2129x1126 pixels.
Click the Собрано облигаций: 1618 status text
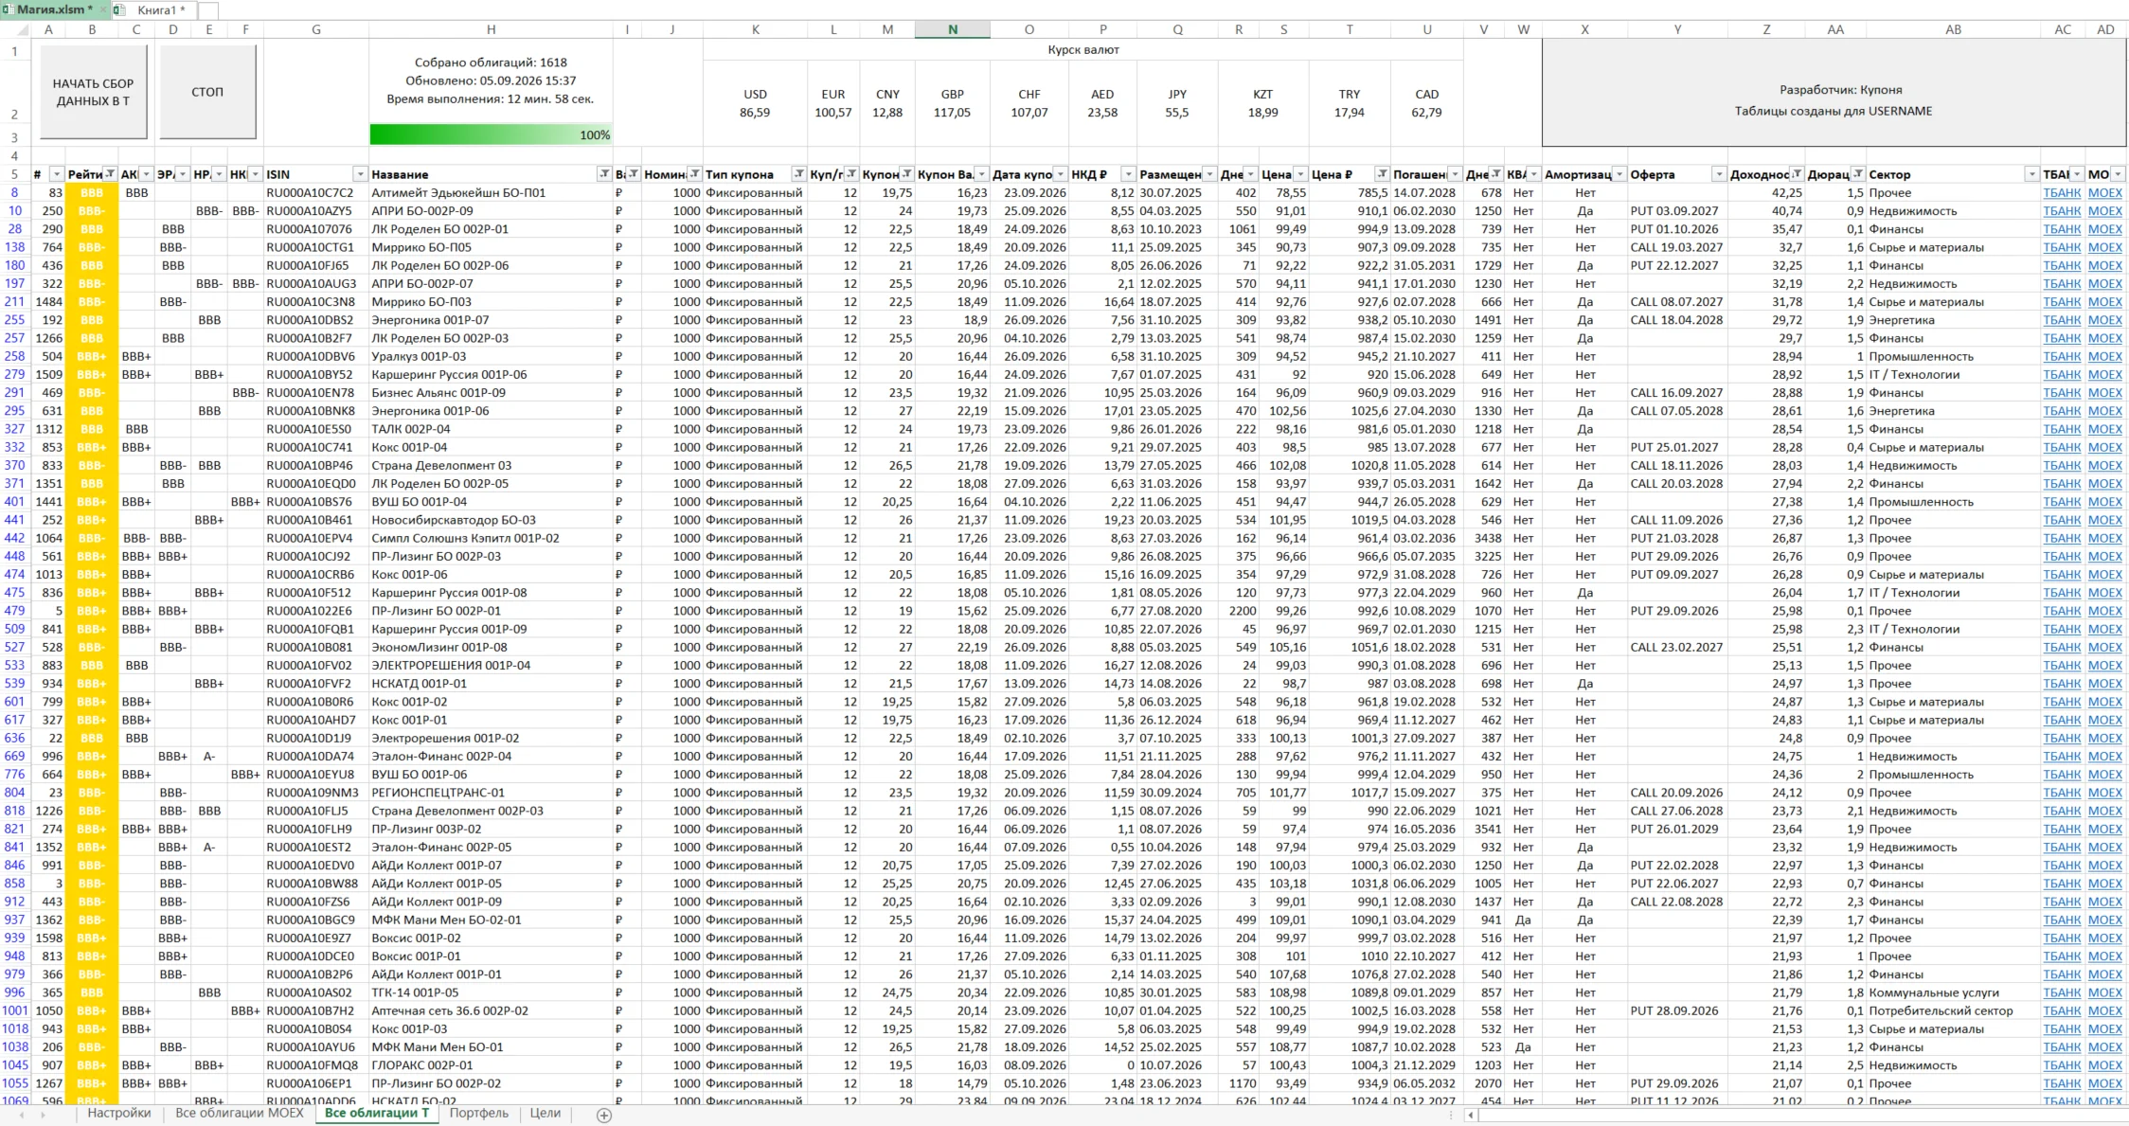[x=491, y=63]
